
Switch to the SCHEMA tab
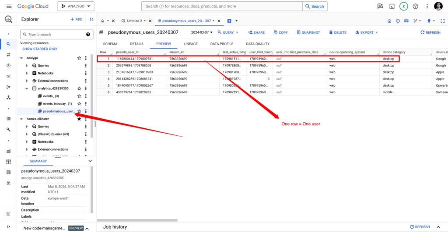110,44
